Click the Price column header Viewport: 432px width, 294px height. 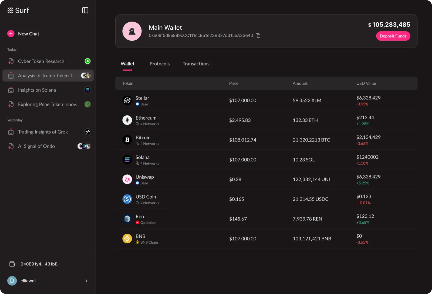pyautogui.click(x=234, y=83)
